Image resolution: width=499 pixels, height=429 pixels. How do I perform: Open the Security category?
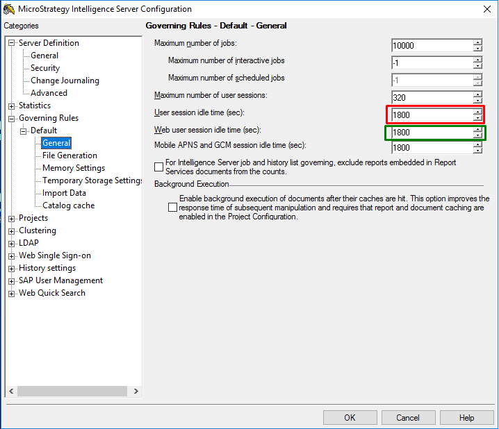point(45,68)
